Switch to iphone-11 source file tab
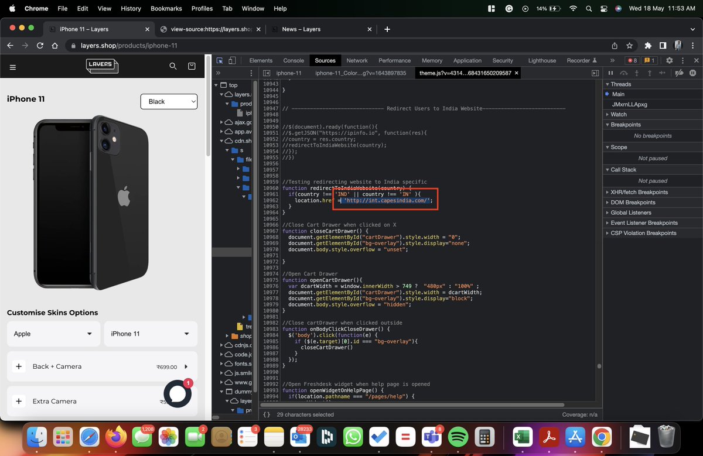The image size is (703, 456). (289, 73)
